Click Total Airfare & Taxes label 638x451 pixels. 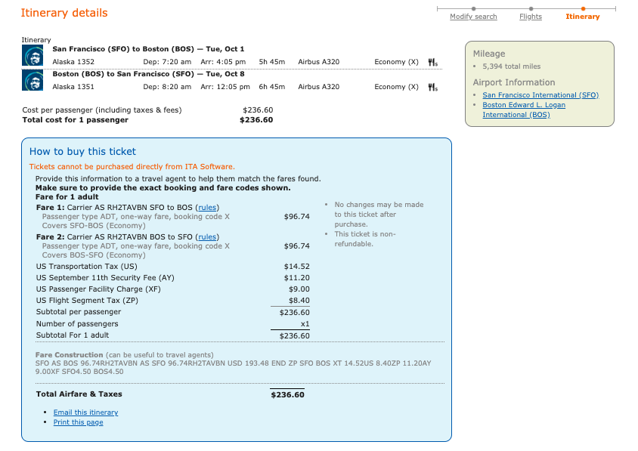click(79, 394)
